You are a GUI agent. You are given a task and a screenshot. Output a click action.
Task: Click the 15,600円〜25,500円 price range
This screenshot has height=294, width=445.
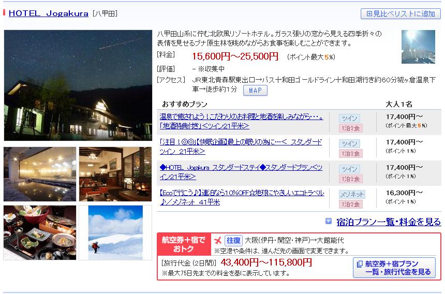(235, 56)
